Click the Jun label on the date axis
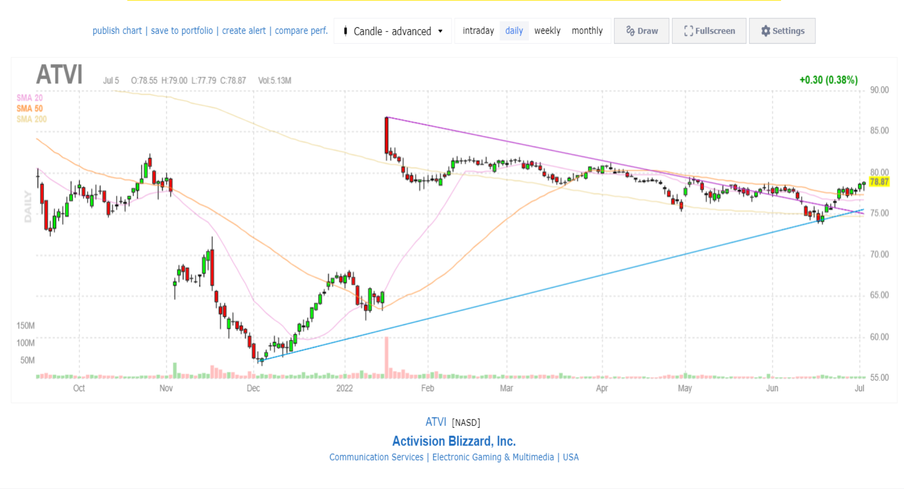Image resolution: width=904 pixels, height=489 pixels. pyautogui.click(x=772, y=388)
